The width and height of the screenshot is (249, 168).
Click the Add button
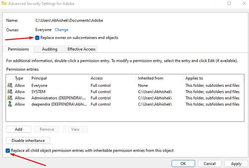pos(19,129)
